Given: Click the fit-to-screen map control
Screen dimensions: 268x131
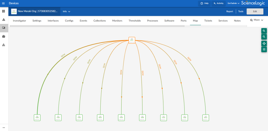Looking at the screenshot, I should coord(264,49).
